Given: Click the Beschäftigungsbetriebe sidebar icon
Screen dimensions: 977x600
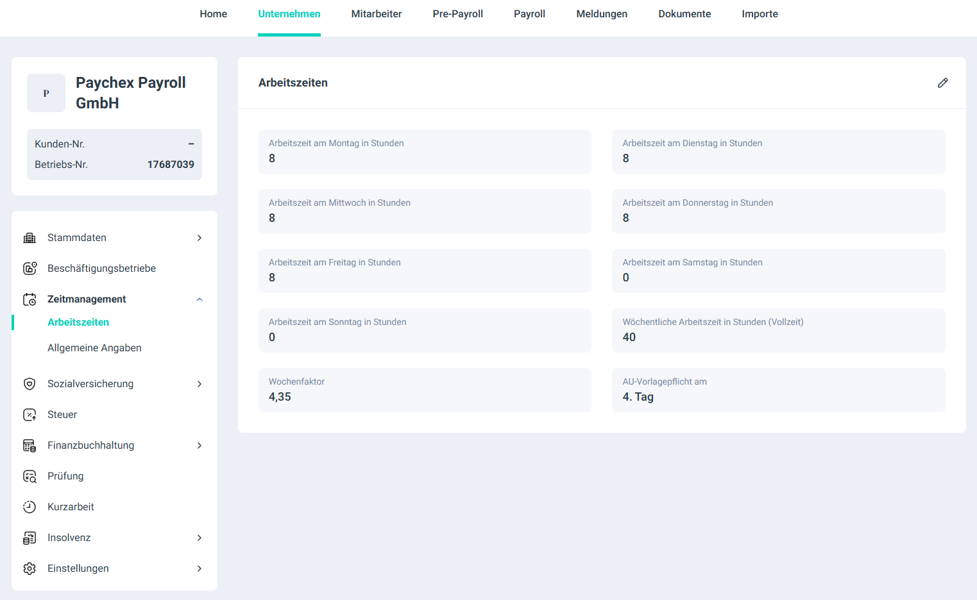Looking at the screenshot, I should click(30, 269).
